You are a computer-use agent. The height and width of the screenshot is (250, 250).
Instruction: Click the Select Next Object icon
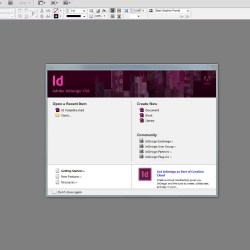pyautogui.click(x=48, y=16)
